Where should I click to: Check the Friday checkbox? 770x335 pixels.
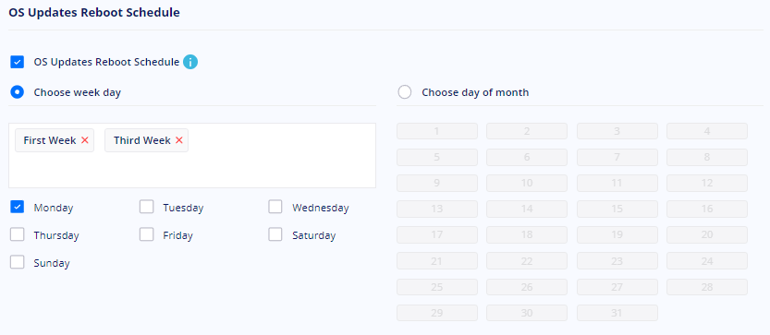(x=146, y=235)
